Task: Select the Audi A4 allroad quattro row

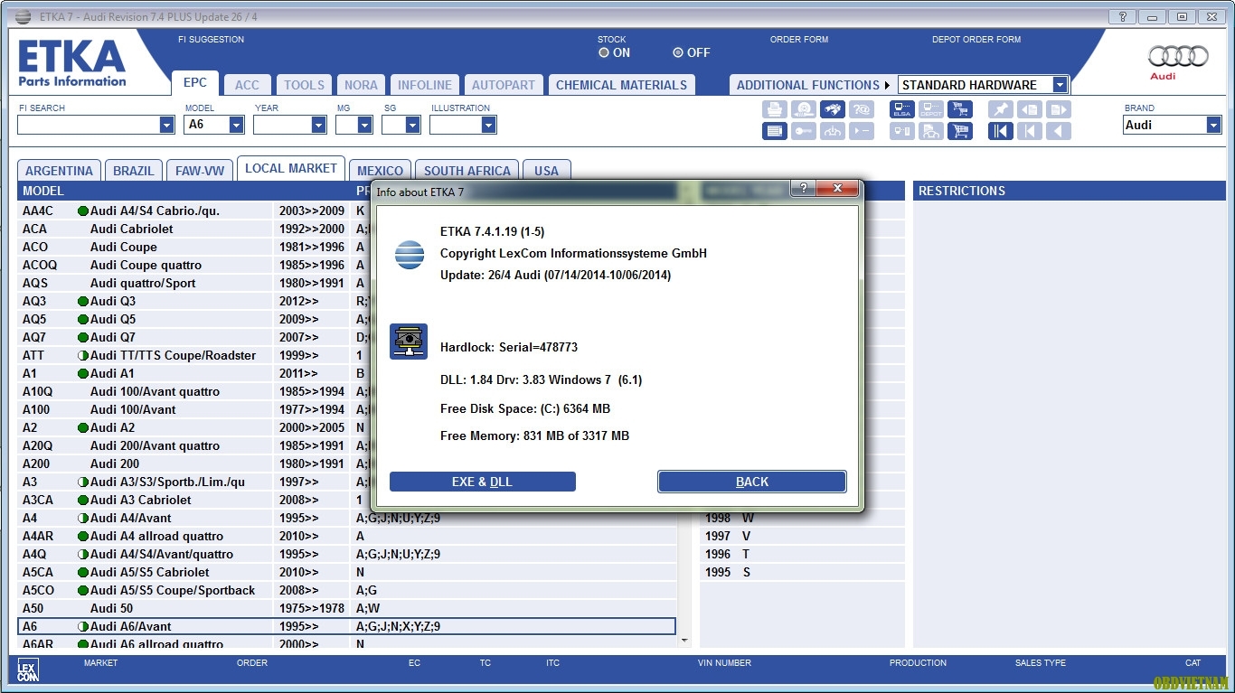Action: (x=347, y=536)
